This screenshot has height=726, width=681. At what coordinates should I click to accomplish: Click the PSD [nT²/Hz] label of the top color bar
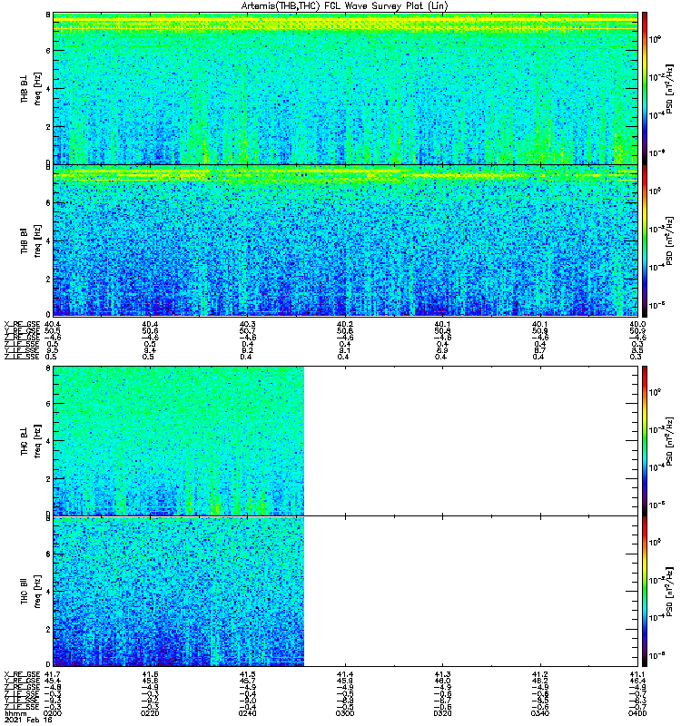pyautogui.click(x=669, y=89)
